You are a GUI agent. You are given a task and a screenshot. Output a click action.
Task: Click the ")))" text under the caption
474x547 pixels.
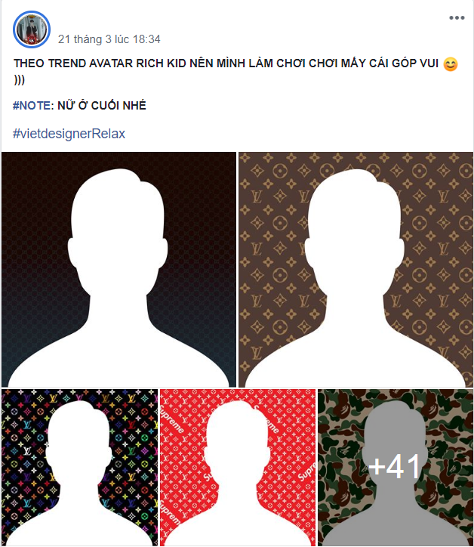19,80
